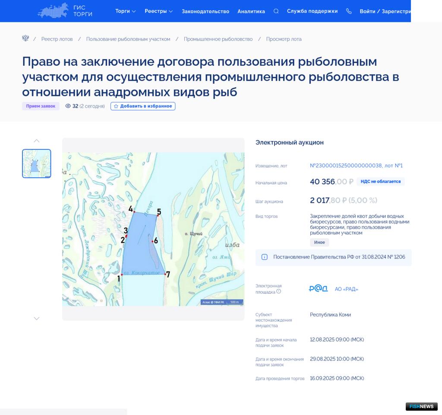Click the coat of arms home icon
442x415 pixels.
click(25, 38)
